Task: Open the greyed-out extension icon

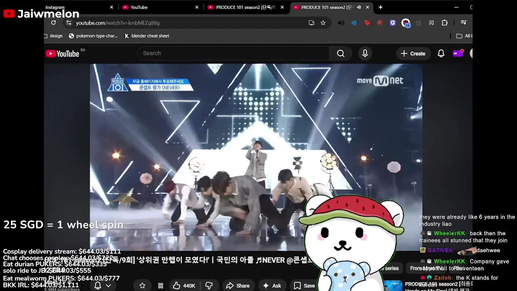Action: pyautogui.click(x=418, y=23)
